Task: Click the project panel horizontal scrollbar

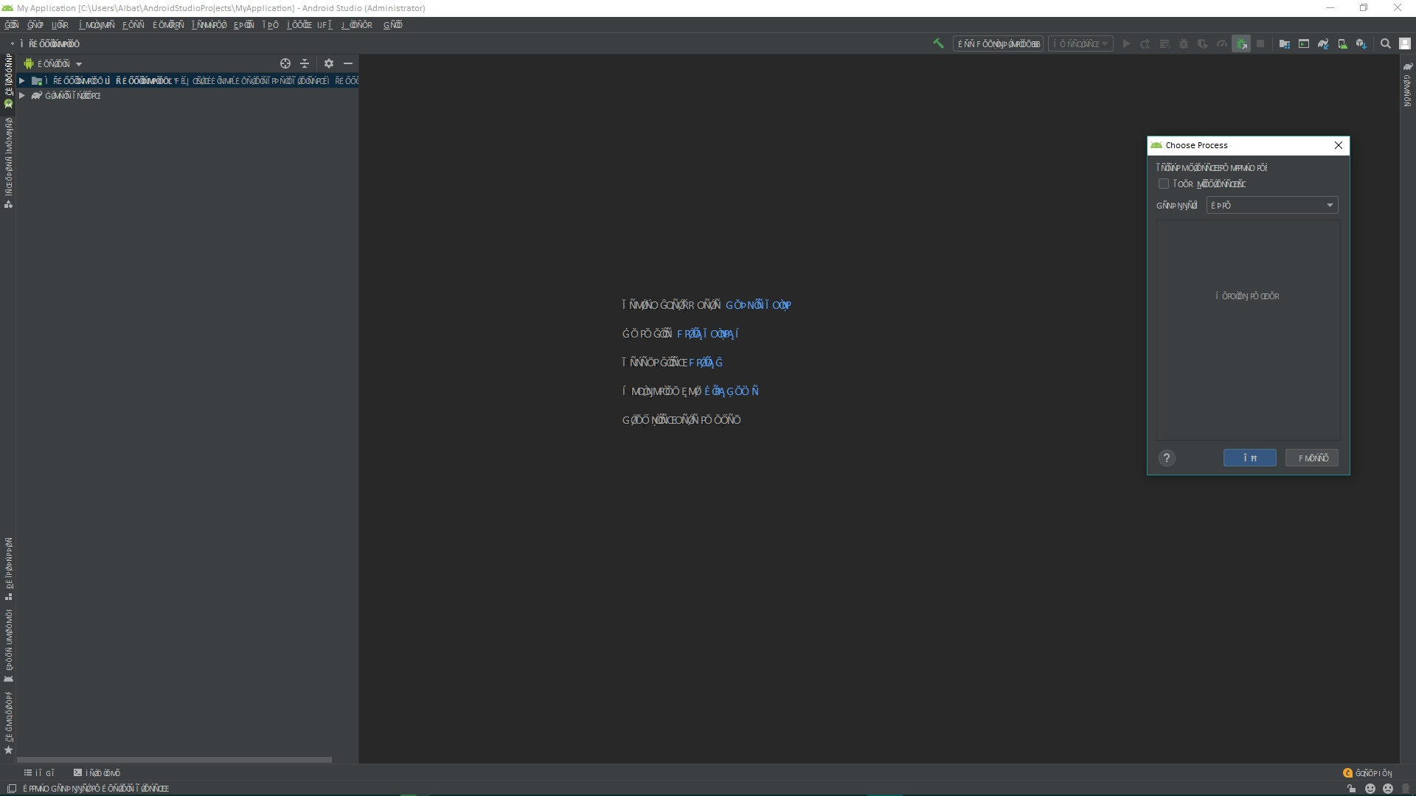Action: pyautogui.click(x=174, y=759)
